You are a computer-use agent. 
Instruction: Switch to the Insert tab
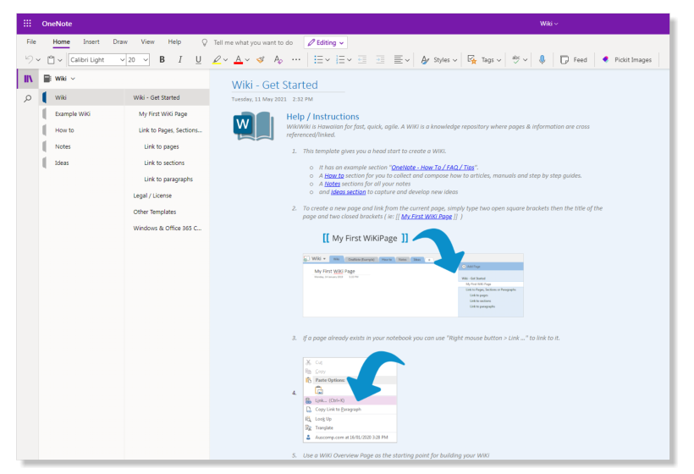click(x=91, y=41)
